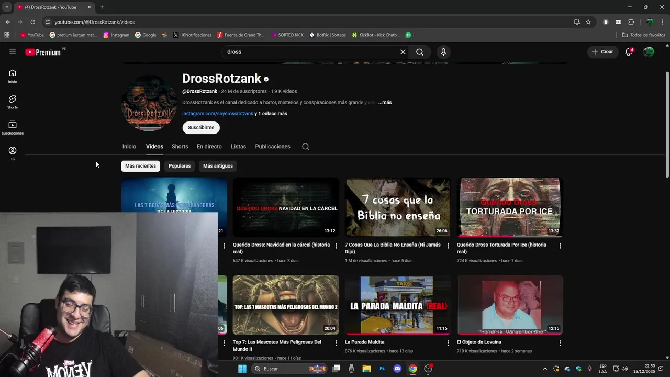This screenshot has height=377, width=670.
Task: Select the Más recientes filter chip
Action: tap(140, 166)
